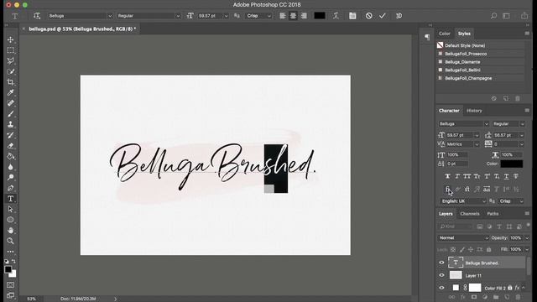Select the Crop tool
This screenshot has height=302, width=537.
(11, 82)
